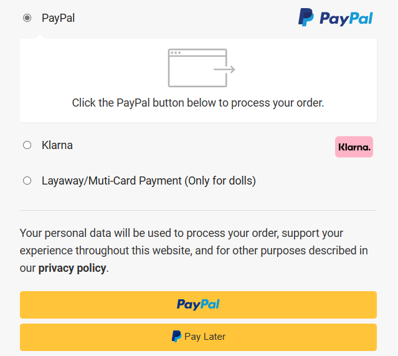Click the Layaway/Muti-Card Payment label text

[x=149, y=181]
